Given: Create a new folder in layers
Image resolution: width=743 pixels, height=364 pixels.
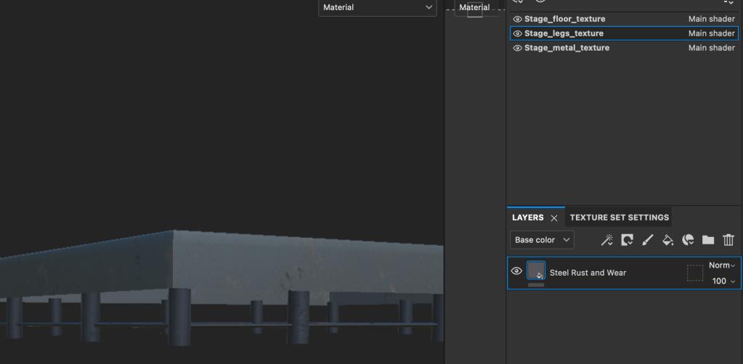Looking at the screenshot, I should click(708, 240).
